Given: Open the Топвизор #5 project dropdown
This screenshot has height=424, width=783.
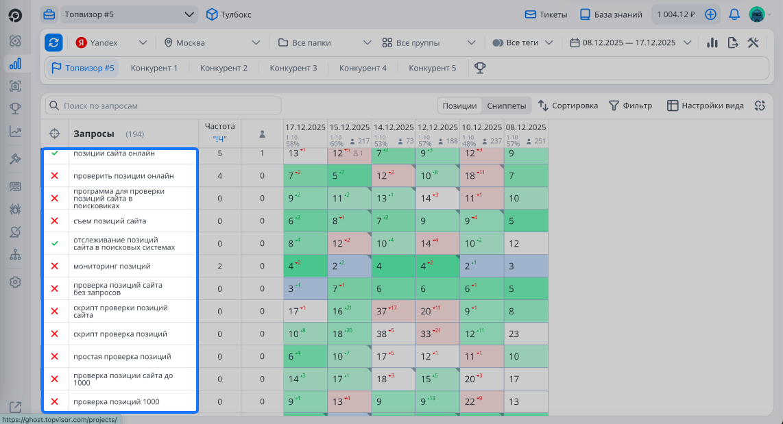Looking at the screenshot, I should 129,14.
